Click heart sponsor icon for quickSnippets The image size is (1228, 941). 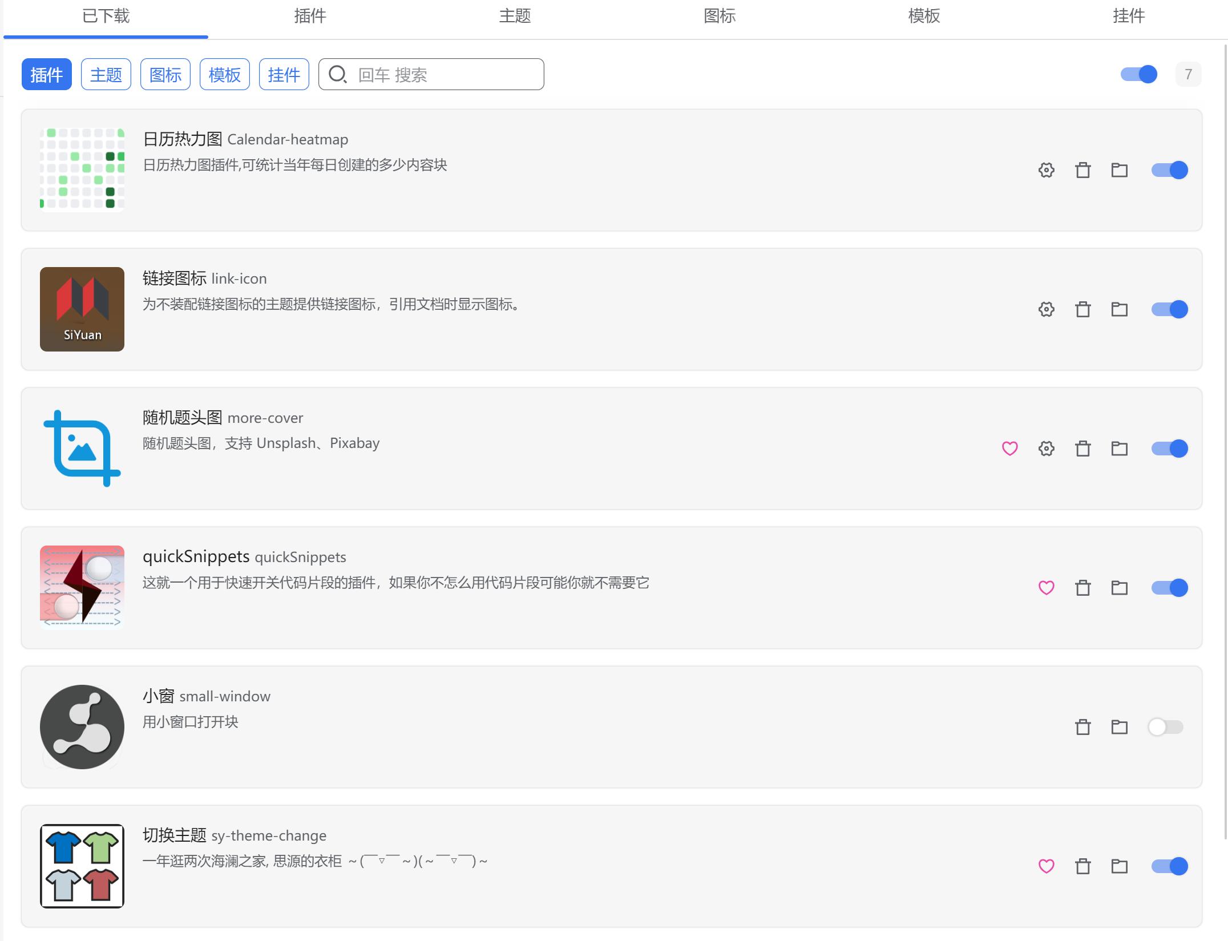1046,588
